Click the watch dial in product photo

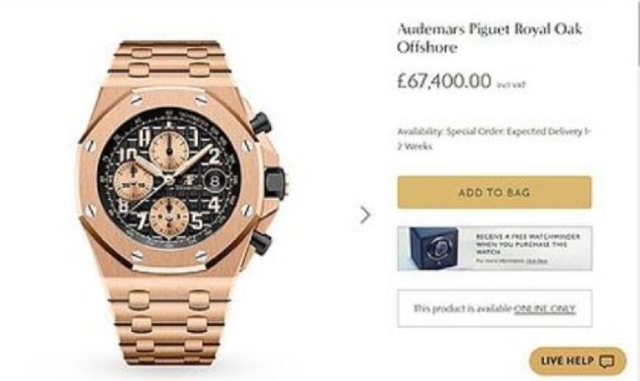[x=170, y=179]
